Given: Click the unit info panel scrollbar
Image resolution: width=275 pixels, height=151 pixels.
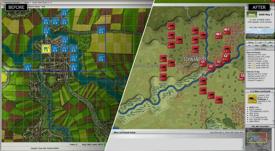Looking at the screenshot, I should tap(274, 108).
